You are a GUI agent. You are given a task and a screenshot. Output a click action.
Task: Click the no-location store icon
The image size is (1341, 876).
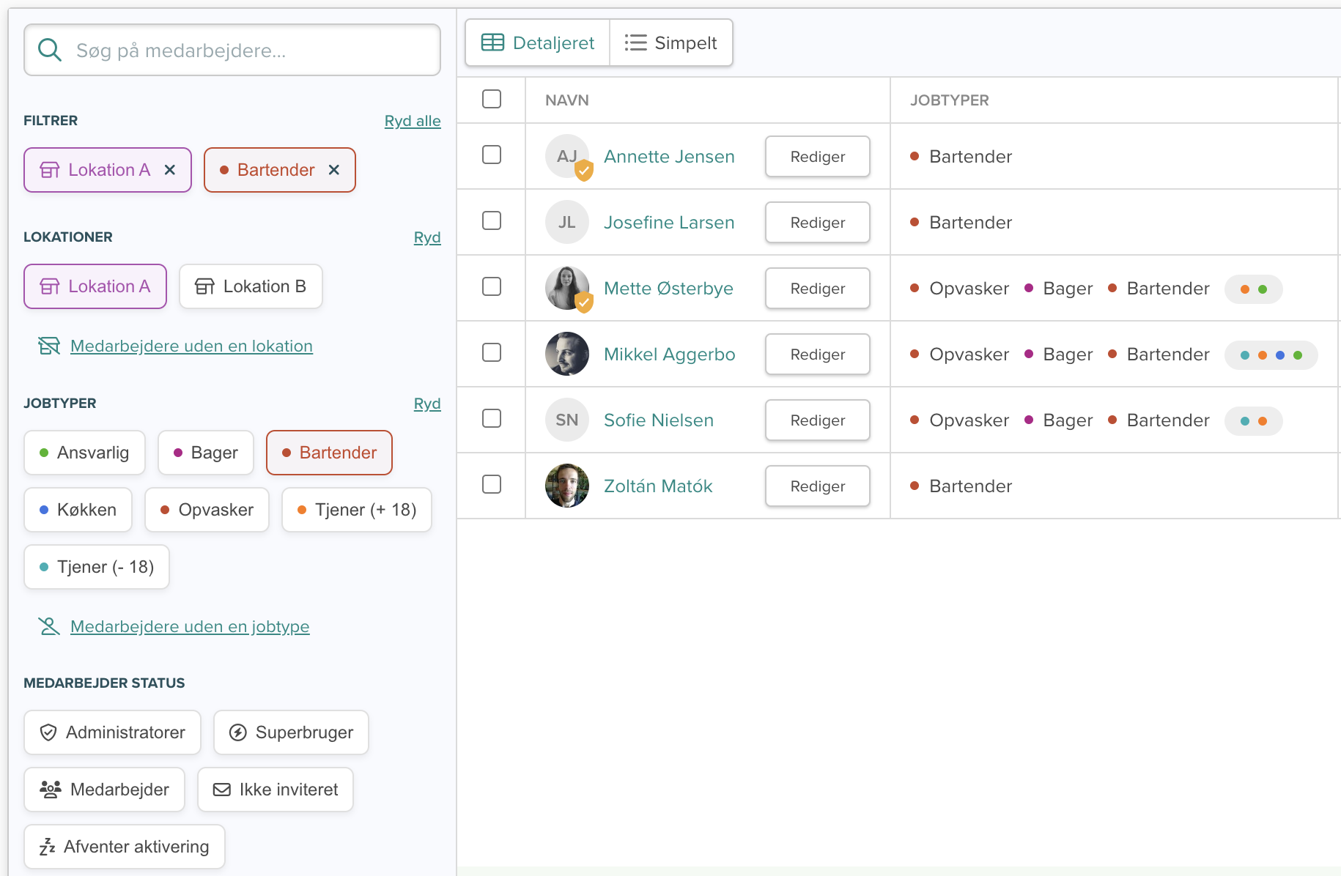[49, 346]
